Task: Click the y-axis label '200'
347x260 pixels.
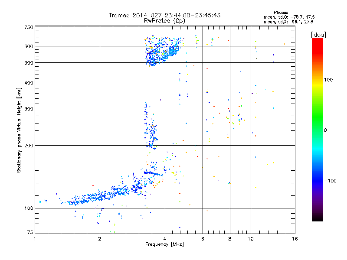Action: pyautogui.click(x=29, y=146)
